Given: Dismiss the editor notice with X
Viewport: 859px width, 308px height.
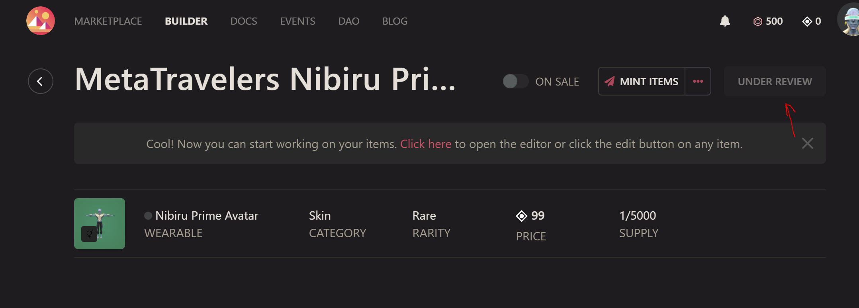Looking at the screenshot, I should [x=807, y=143].
